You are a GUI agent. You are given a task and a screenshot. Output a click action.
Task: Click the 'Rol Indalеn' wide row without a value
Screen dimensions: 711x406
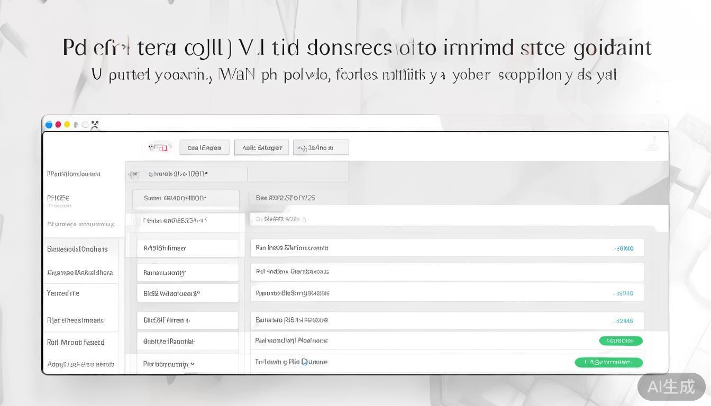[447, 272]
